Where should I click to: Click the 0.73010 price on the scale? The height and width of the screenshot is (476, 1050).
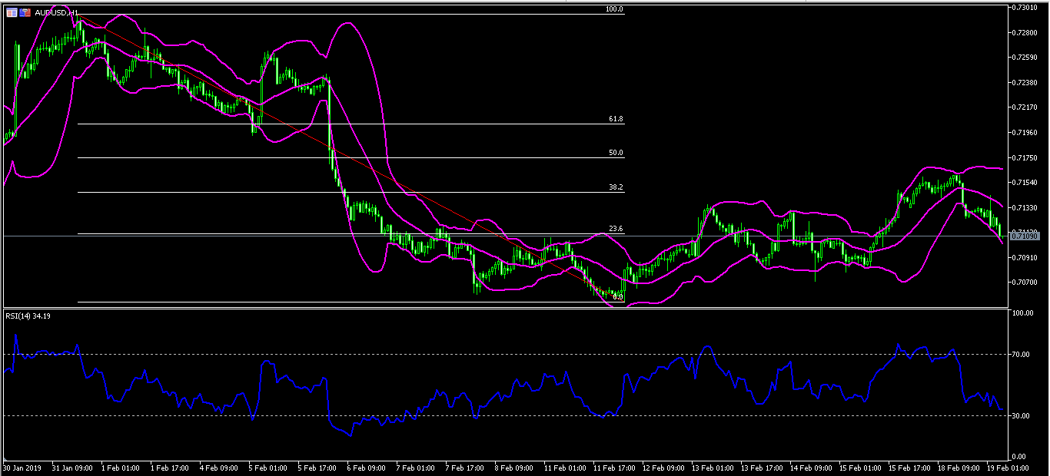(1028, 8)
